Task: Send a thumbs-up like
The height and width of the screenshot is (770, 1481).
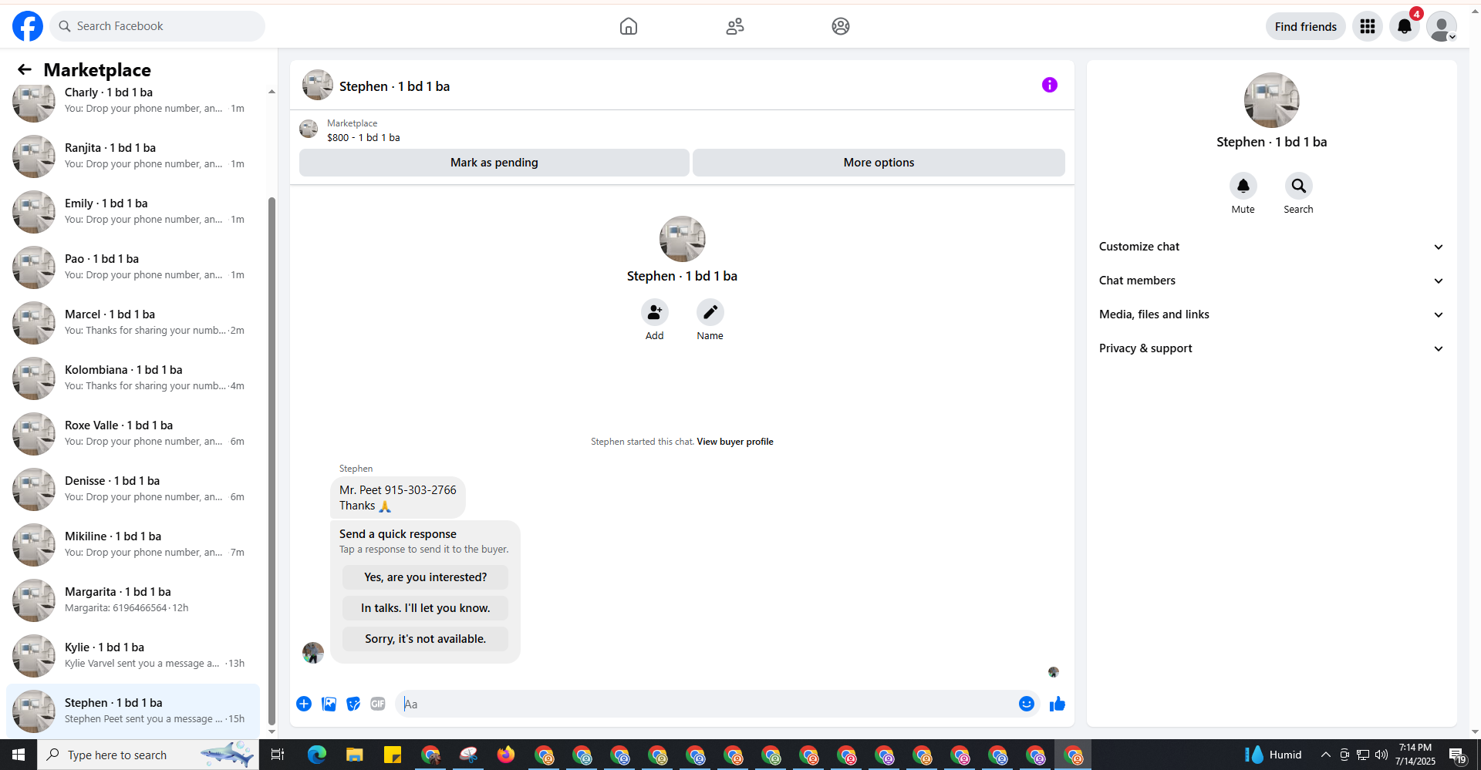Action: [1058, 704]
